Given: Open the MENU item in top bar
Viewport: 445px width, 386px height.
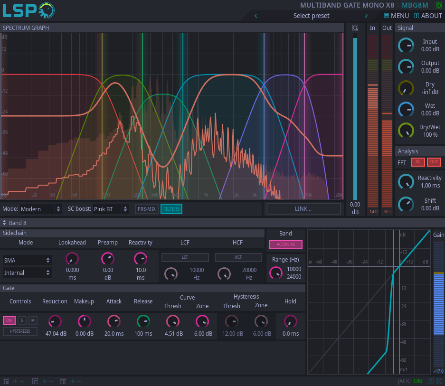Looking at the screenshot, I should pyautogui.click(x=396, y=16).
